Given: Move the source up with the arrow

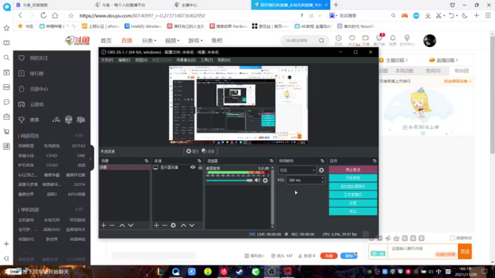Looking at the screenshot, I should pyautogui.click(x=183, y=225).
